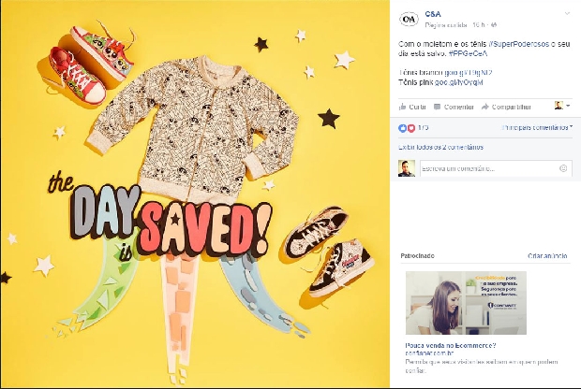
Task: Click the blue Like reaction icon
Action: tap(402, 128)
